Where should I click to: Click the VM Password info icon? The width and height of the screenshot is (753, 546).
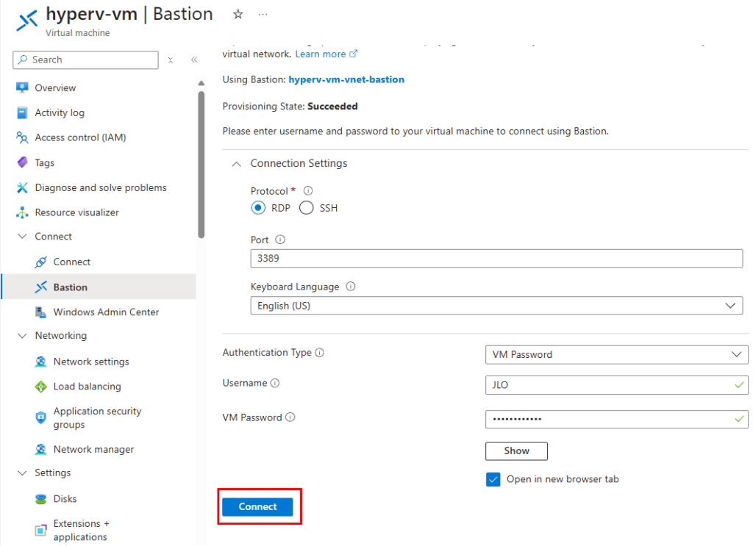click(x=290, y=417)
